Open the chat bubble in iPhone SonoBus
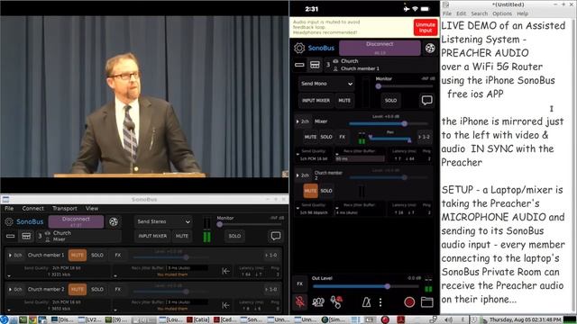The height and width of the screenshot is (324, 577). click(x=426, y=100)
